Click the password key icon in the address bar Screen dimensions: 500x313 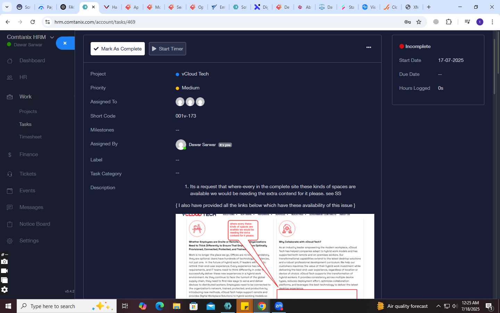(408, 22)
